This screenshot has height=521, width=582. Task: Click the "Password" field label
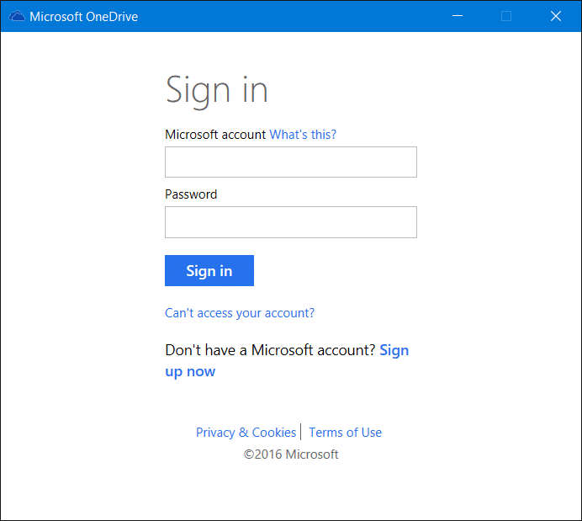point(191,194)
